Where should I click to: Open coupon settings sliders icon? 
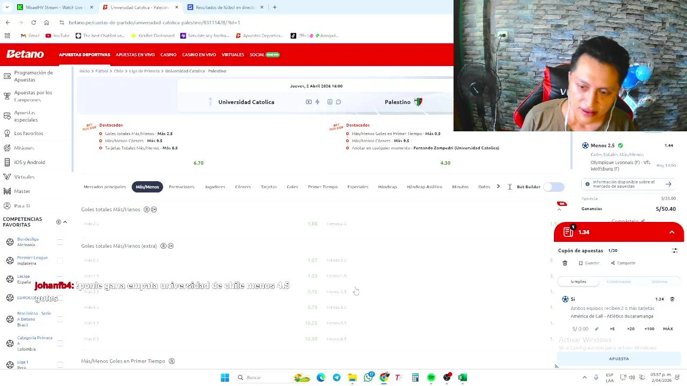[675, 250]
